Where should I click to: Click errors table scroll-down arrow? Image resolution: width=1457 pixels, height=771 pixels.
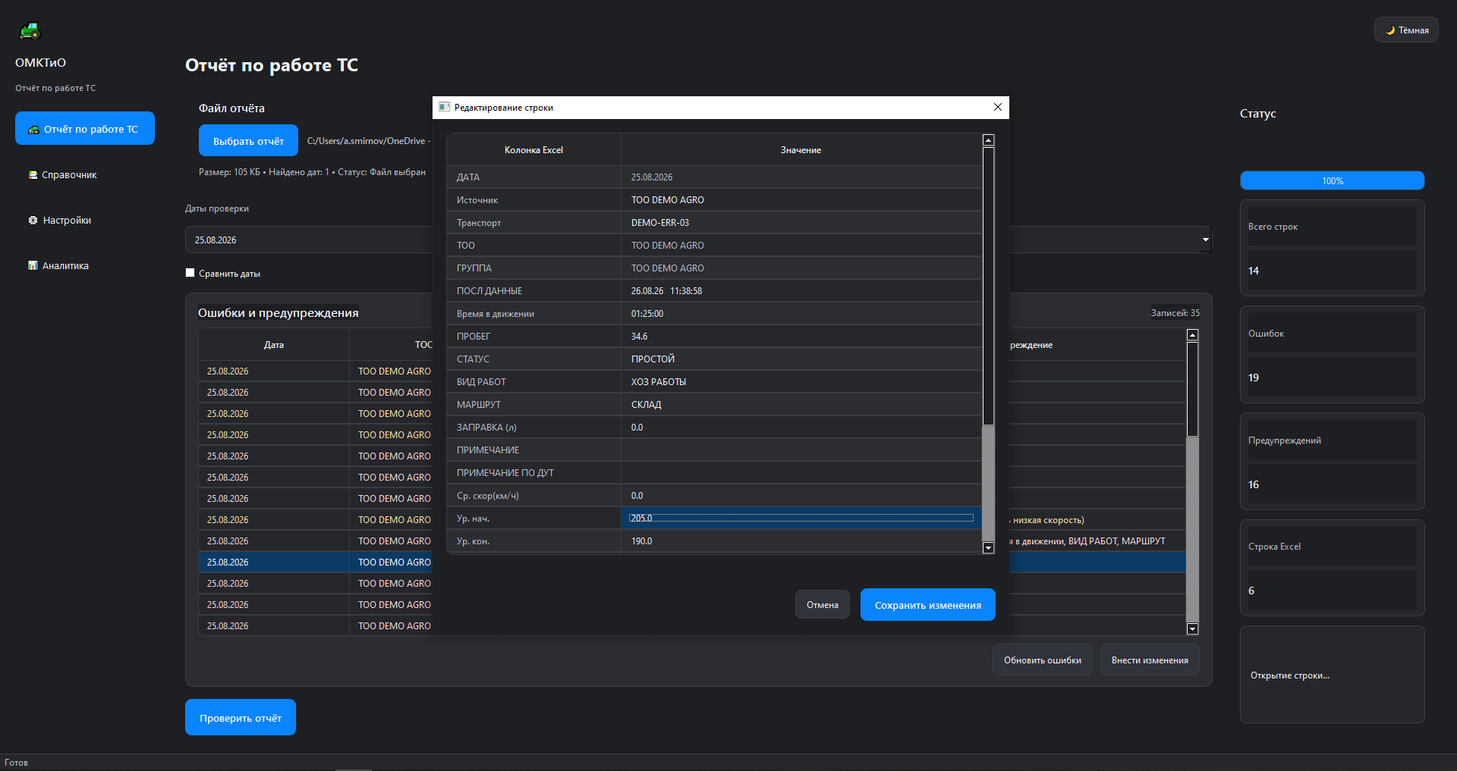point(1192,629)
